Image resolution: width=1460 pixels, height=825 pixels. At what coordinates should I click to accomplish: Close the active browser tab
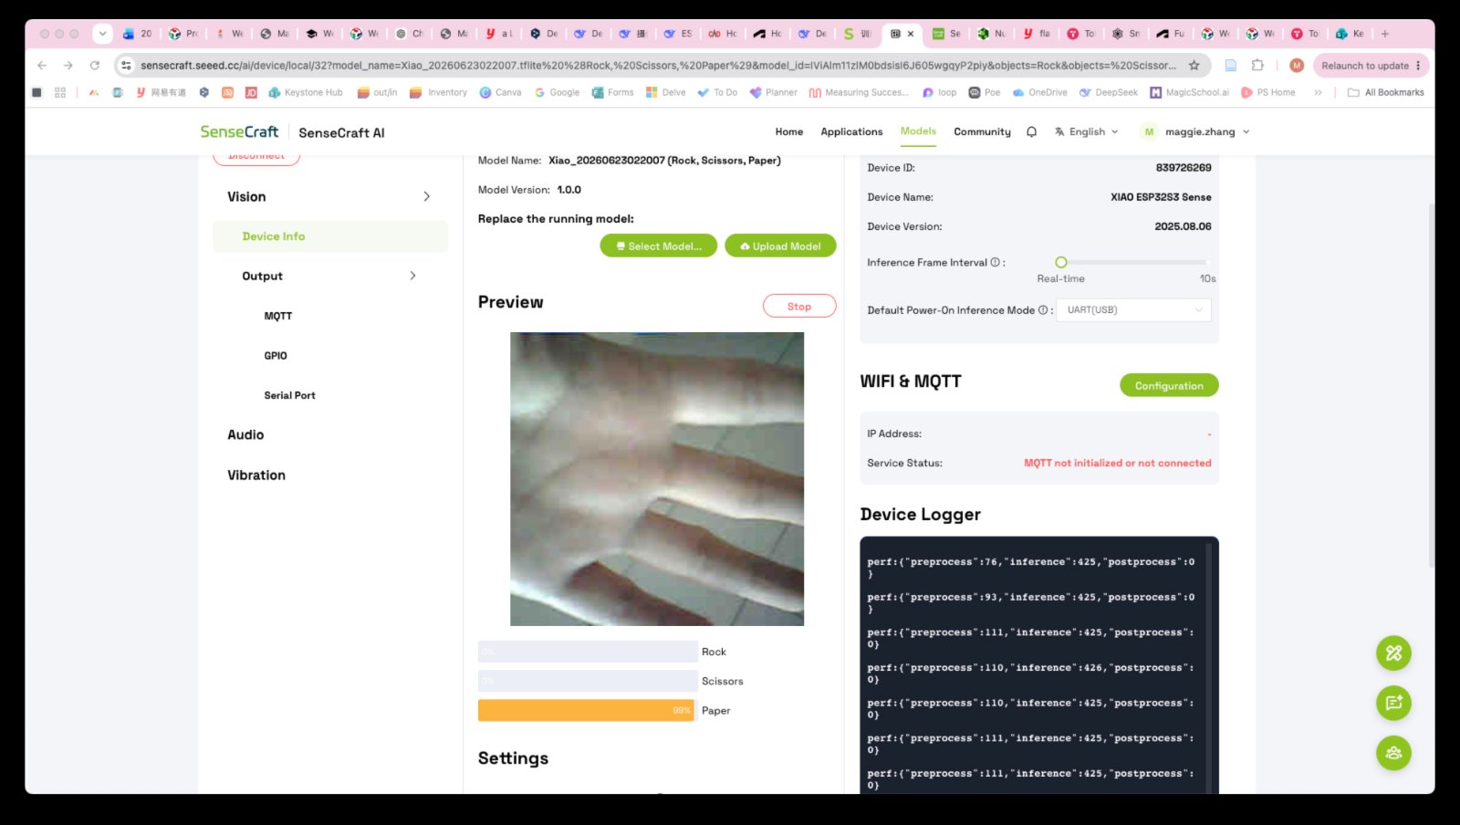[911, 34]
